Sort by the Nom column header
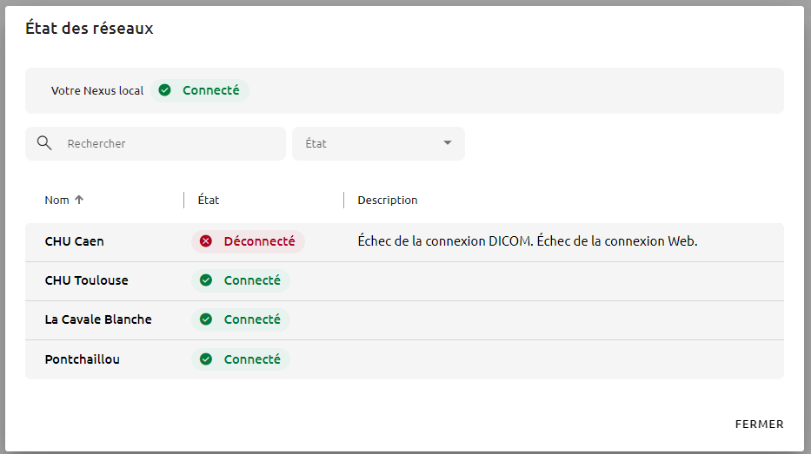811x454 pixels. point(57,200)
